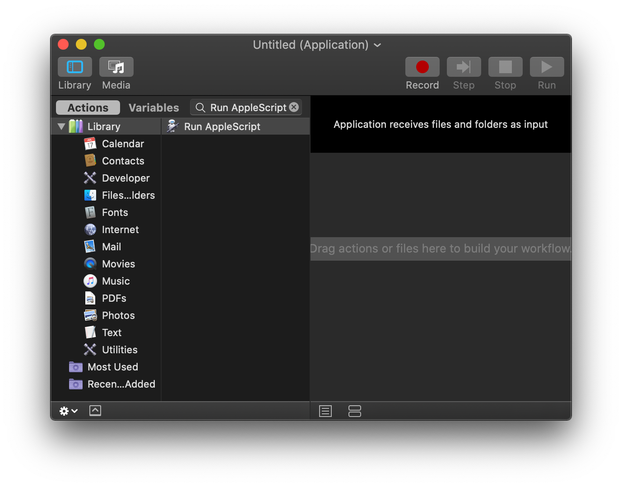Viewport: 622px width, 487px height.
Task: Select the Calendar category
Action: [x=106, y=144]
